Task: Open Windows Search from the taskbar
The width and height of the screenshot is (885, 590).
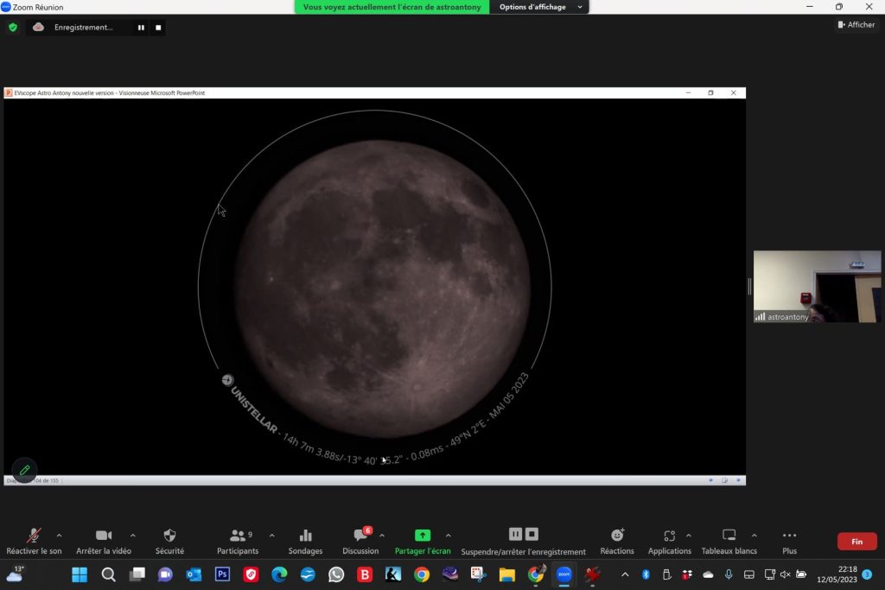Action: pos(108,574)
